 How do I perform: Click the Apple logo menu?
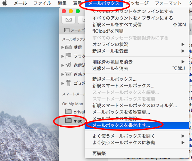(5, 3)
